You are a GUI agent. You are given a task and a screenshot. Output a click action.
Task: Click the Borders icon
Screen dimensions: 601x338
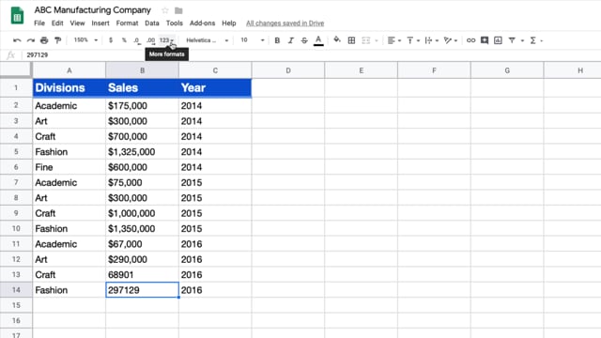pos(351,40)
